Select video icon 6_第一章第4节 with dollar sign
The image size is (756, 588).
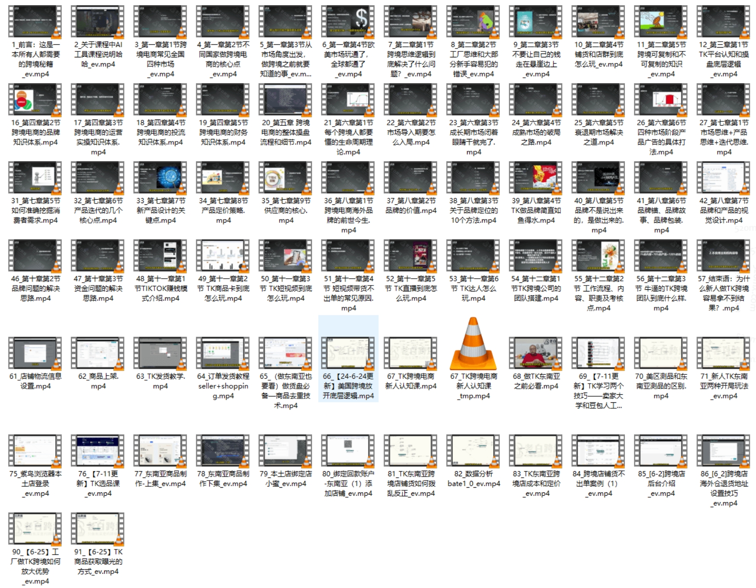(348, 22)
